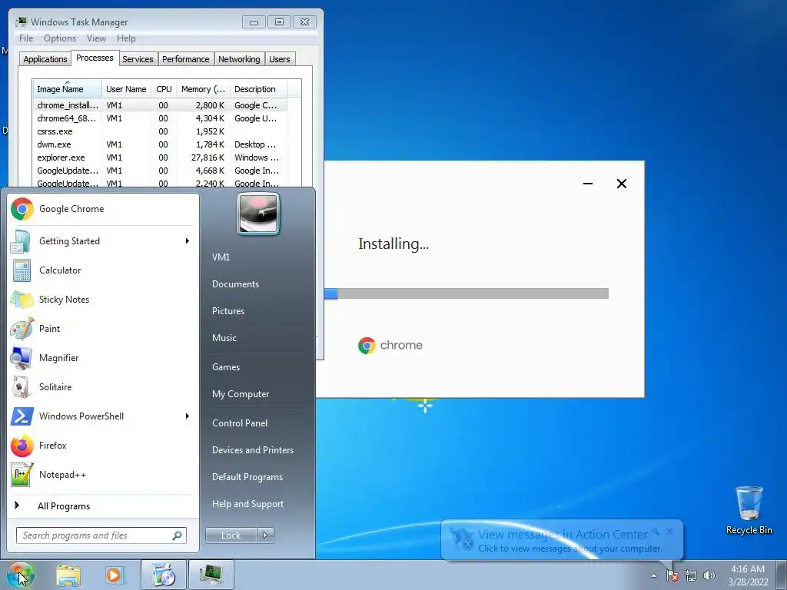Image resolution: width=787 pixels, height=590 pixels.
Task: Switch to Users tab
Action: click(280, 59)
